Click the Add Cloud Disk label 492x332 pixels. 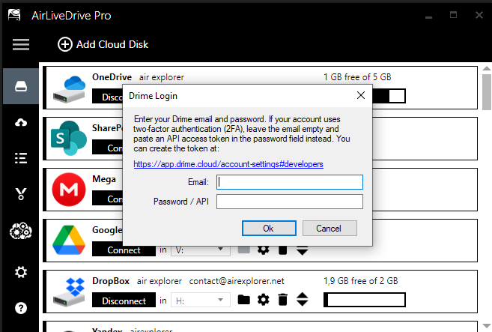[x=112, y=44]
